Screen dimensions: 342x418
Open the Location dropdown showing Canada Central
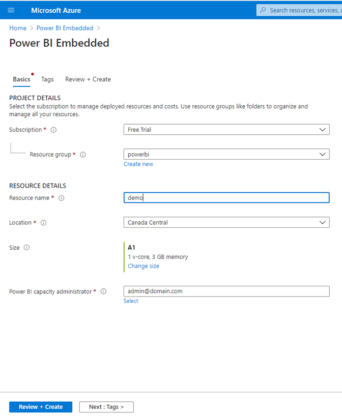click(226, 222)
